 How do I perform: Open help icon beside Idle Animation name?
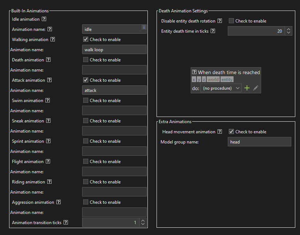tap(50, 29)
